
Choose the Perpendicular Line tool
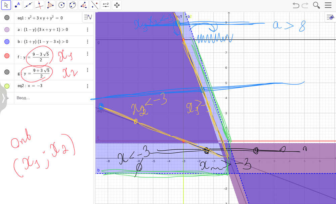[x=39, y=5]
